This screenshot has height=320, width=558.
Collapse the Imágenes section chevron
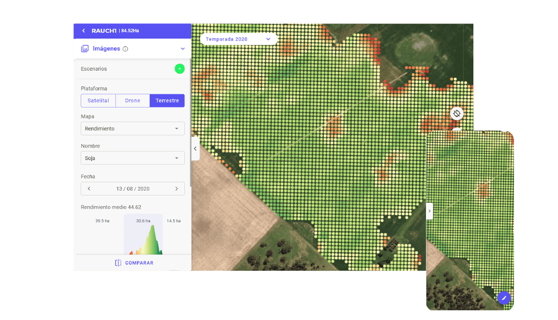click(182, 49)
